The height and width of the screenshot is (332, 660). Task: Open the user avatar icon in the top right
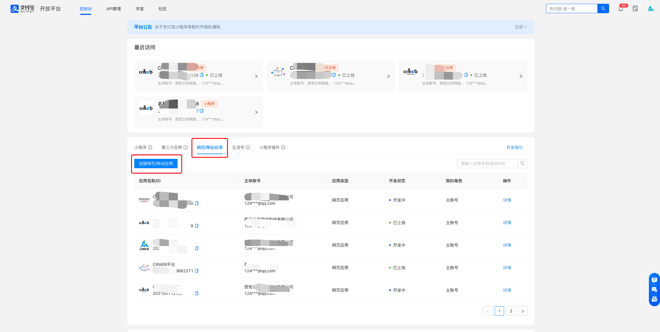pos(650,9)
